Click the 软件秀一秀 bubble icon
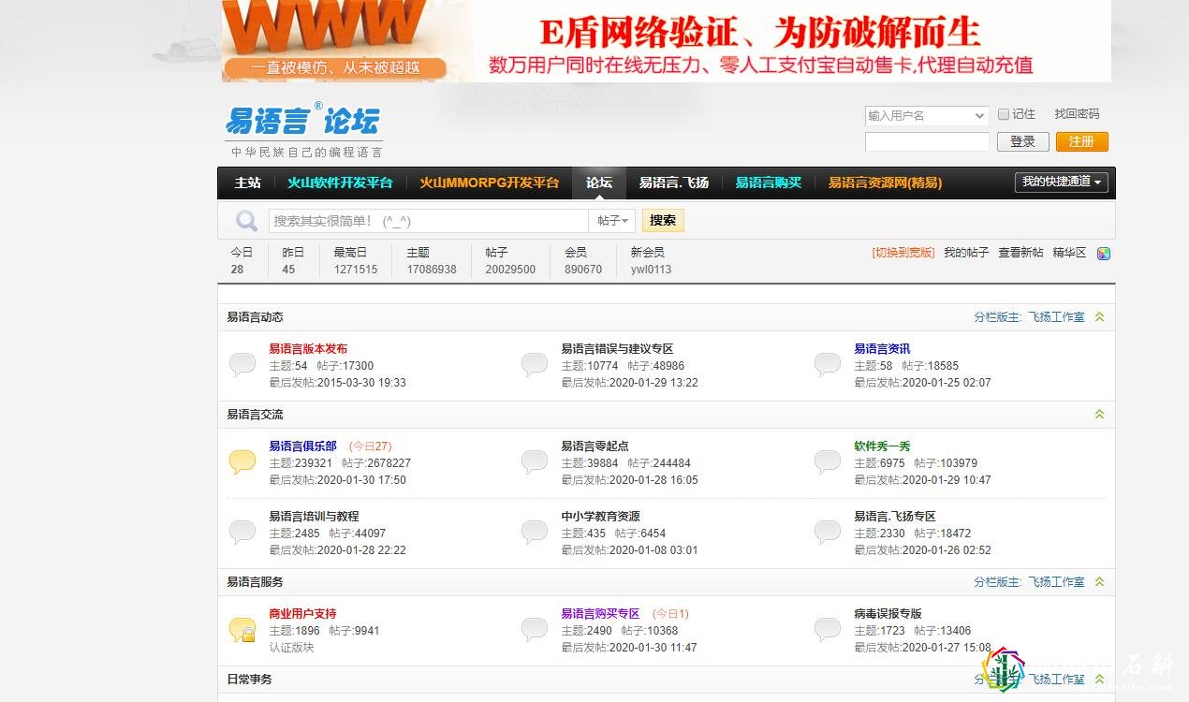The height and width of the screenshot is (702, 1189). coord(828,461)
